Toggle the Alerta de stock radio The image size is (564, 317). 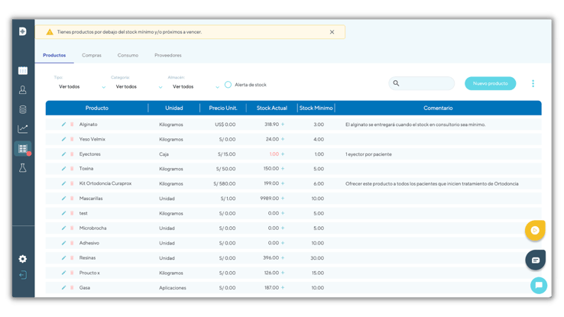point(228,85)
